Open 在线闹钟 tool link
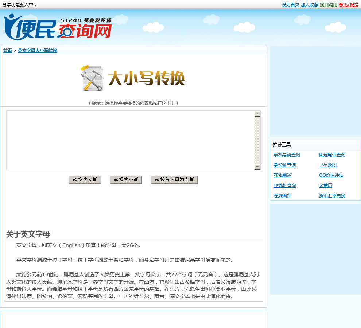Viewport: 361px width, 328px height. [283, 196]
